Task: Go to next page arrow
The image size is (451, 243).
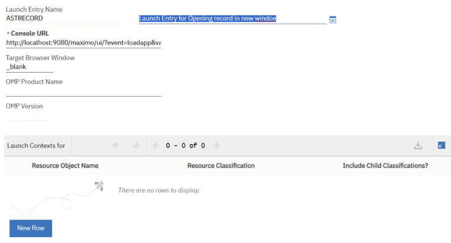Action: [216, 145]
